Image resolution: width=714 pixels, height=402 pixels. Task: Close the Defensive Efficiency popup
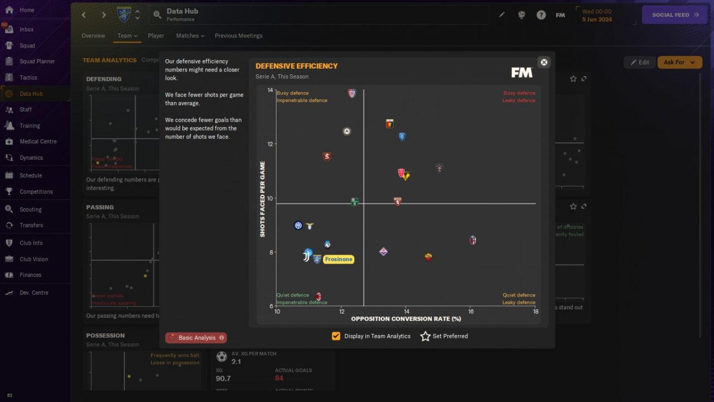click(544, 62)
